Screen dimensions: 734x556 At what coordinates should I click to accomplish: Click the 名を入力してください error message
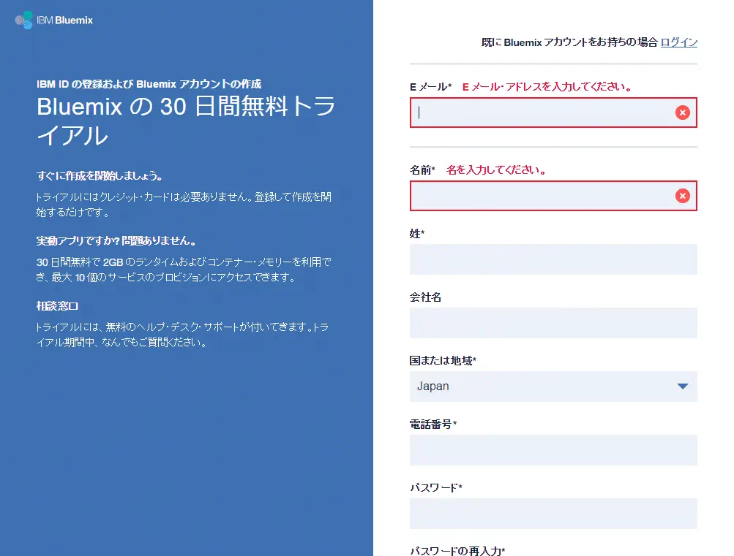[497, 170]
